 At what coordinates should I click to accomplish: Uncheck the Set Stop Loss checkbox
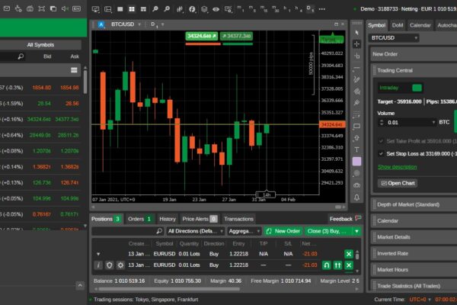click(x=381, y=153)
